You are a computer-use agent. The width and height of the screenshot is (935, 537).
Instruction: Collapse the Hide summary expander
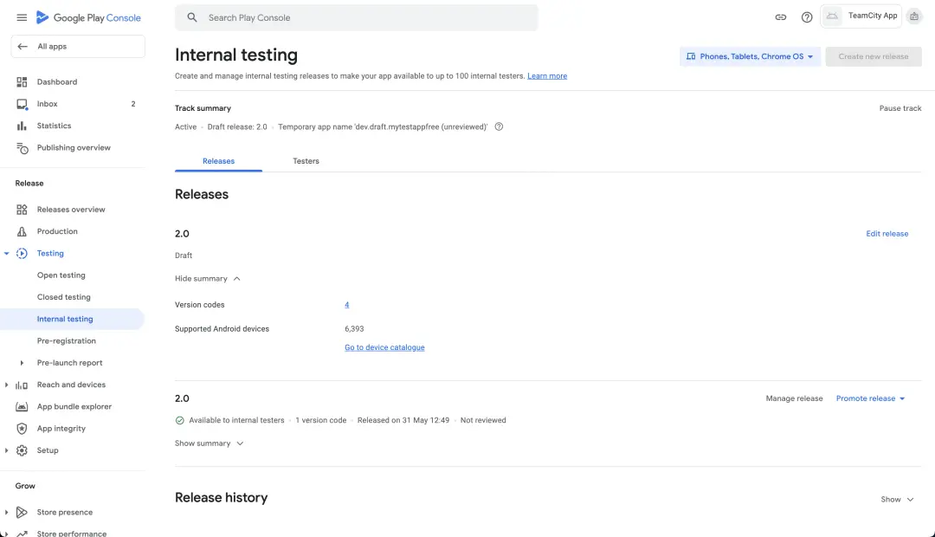pos(208,279)
